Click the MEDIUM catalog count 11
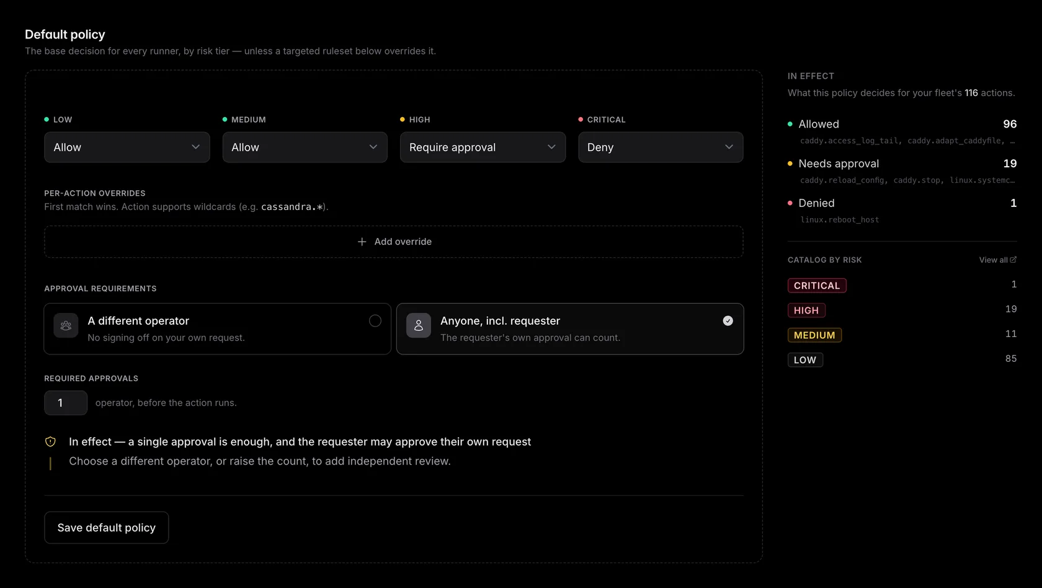 tap(1011, 334)
